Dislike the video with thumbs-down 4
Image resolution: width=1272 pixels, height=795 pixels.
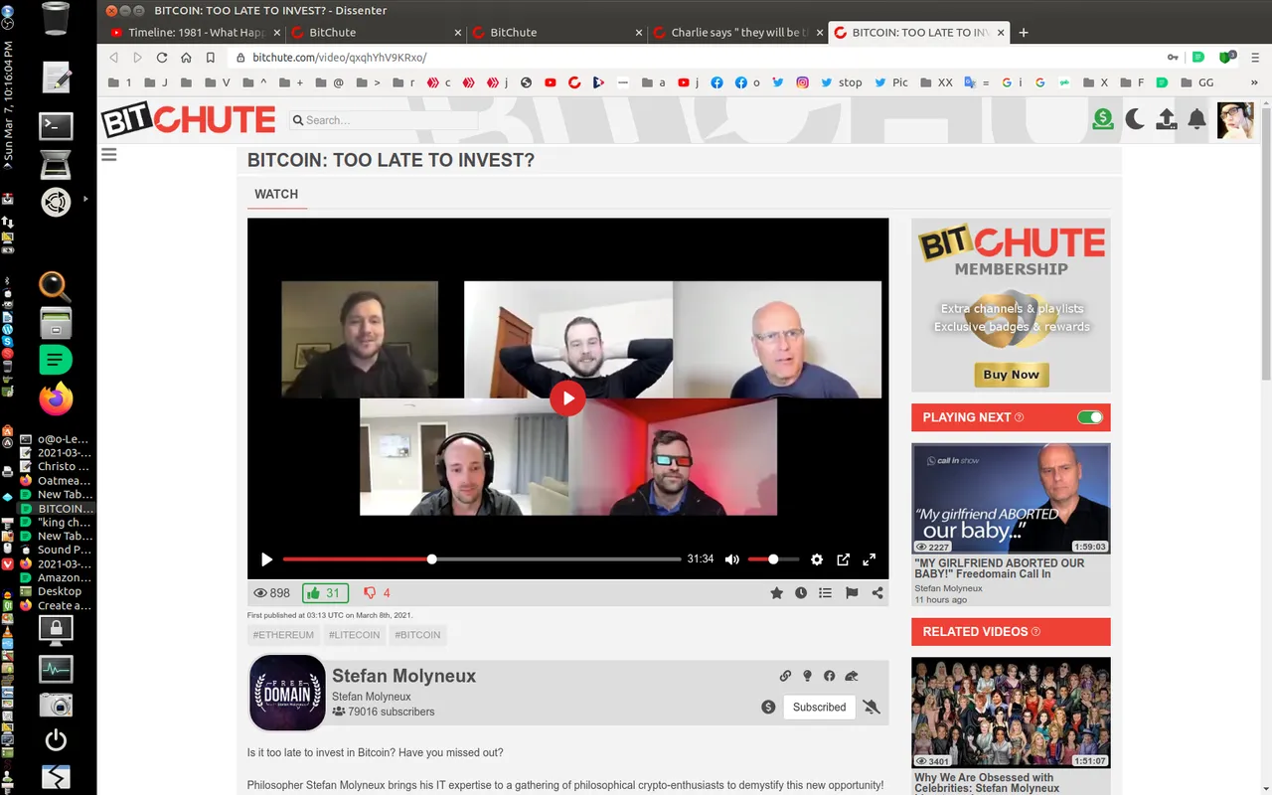[377, 593]
